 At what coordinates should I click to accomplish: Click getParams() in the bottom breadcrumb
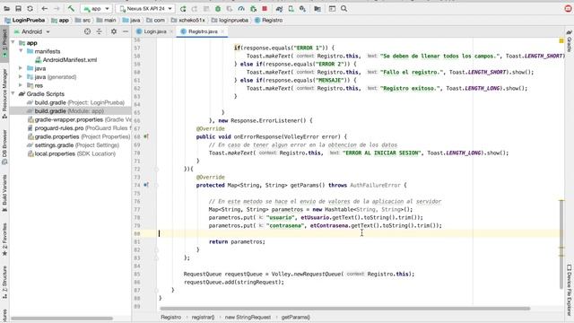(295, 317)
